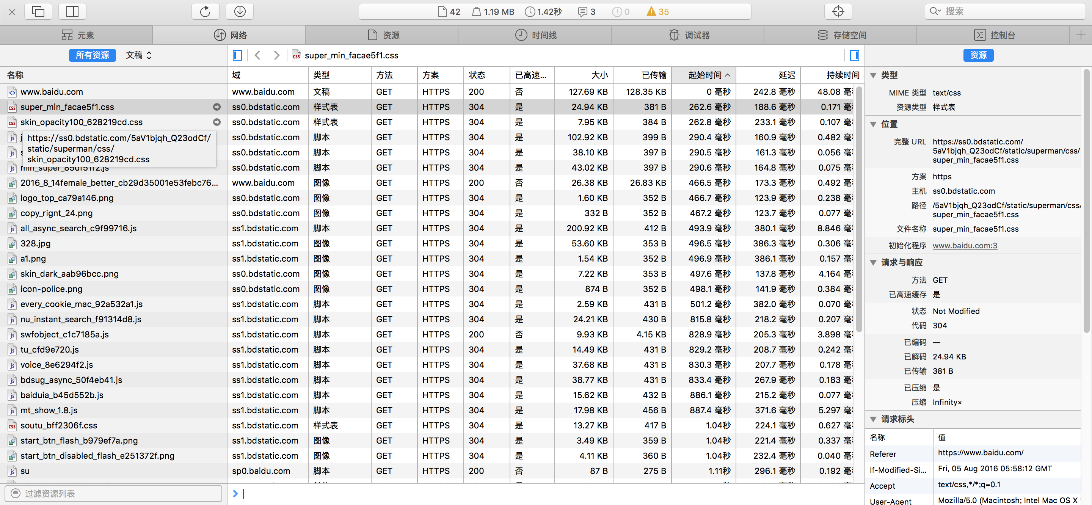The height and width of the screenshot is (505, 1092).
Task: Click the load time indicator 1.42秒
Action: pos(543,12)
